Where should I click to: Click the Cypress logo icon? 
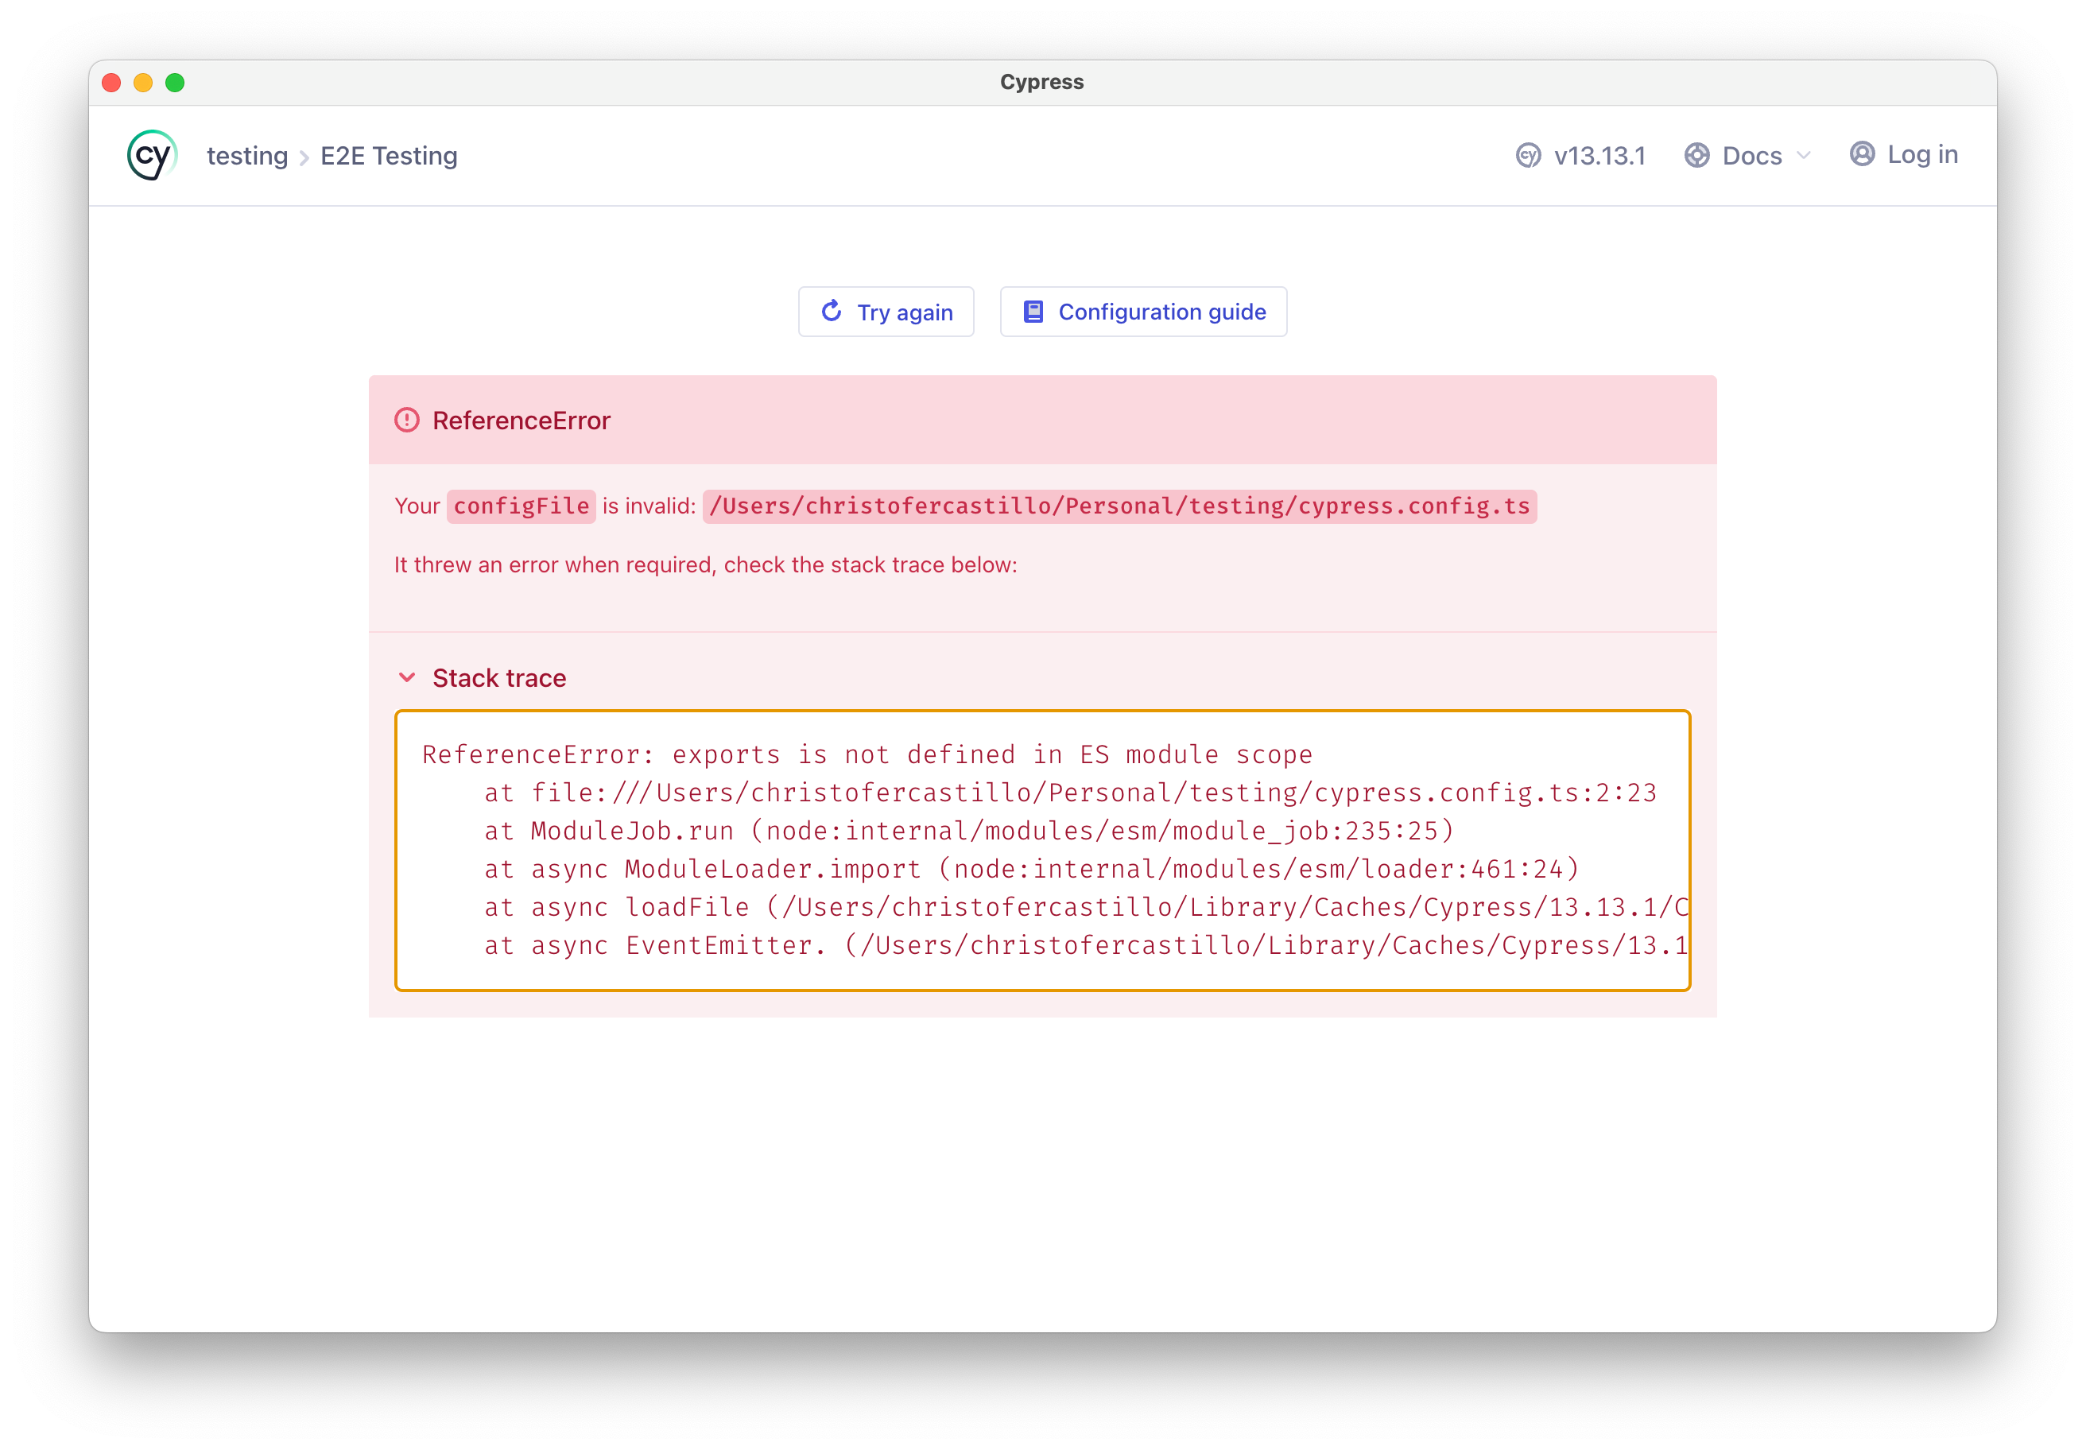[152, 155]
